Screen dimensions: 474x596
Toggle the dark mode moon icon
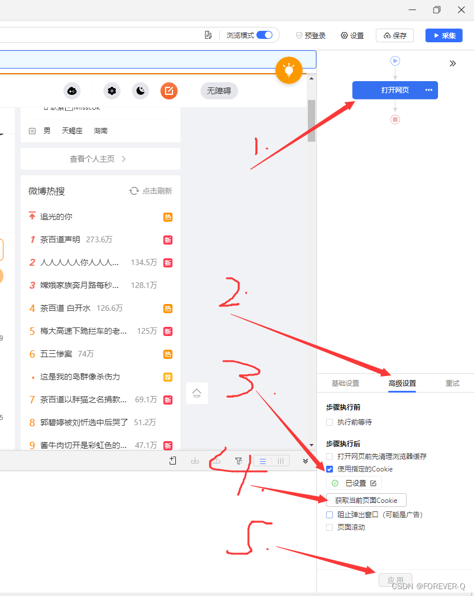click(x=140, y=91)
